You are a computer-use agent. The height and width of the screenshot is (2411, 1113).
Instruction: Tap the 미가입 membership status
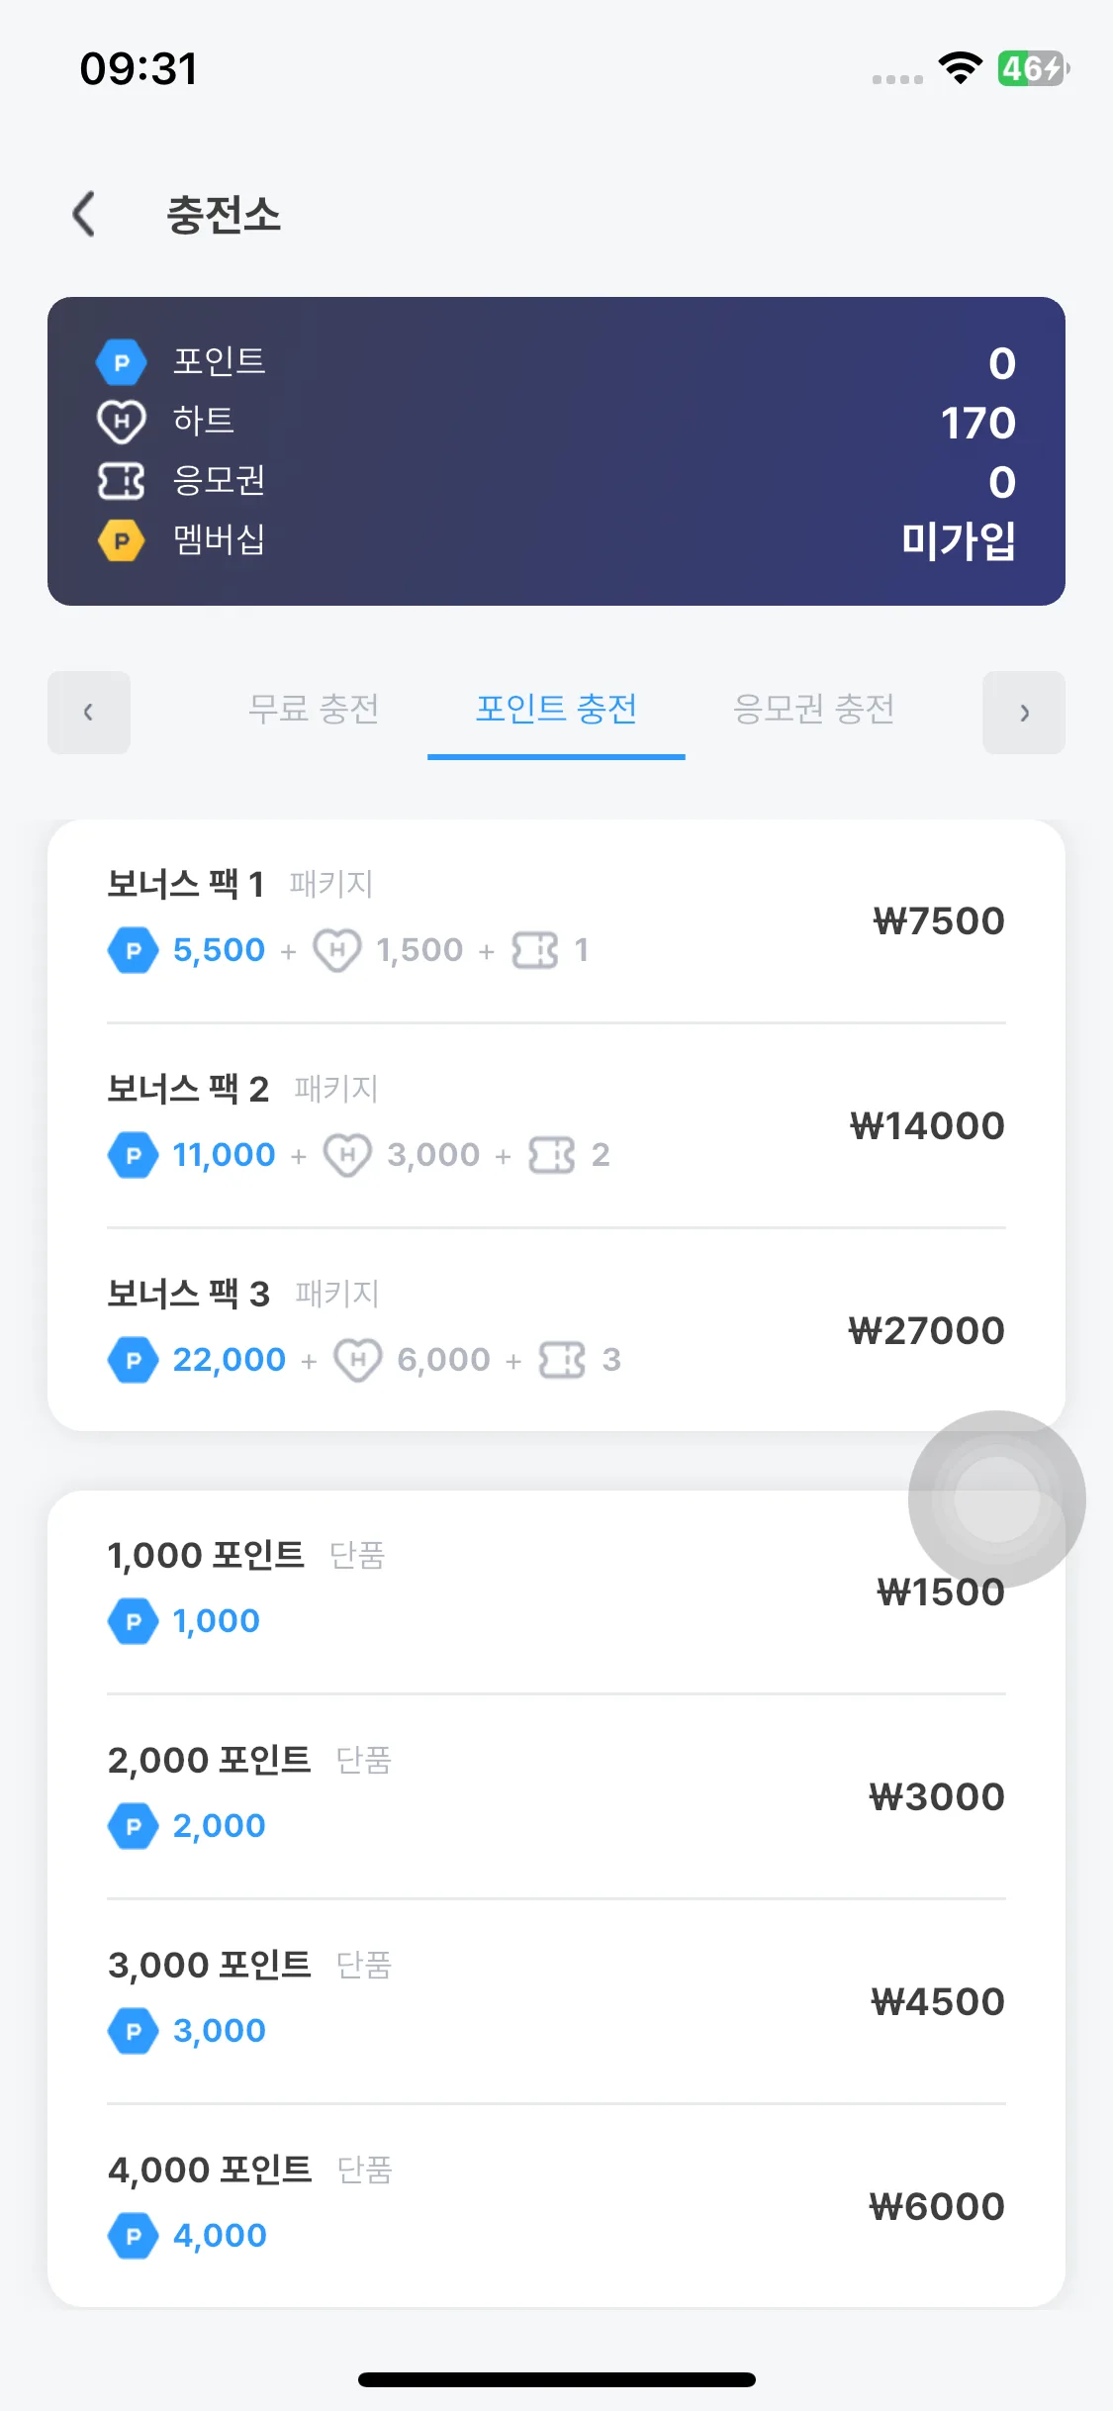pyautogui.click(x=958, y=540)
